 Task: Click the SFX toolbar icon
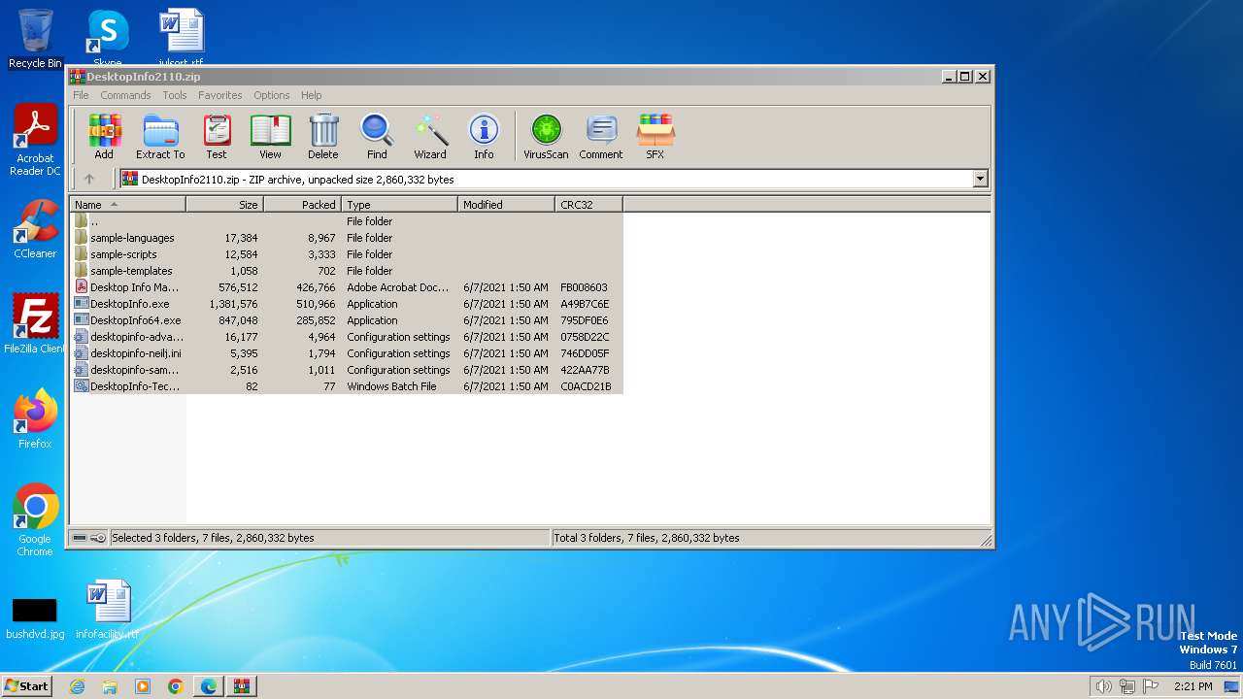[x=655, y=137]
